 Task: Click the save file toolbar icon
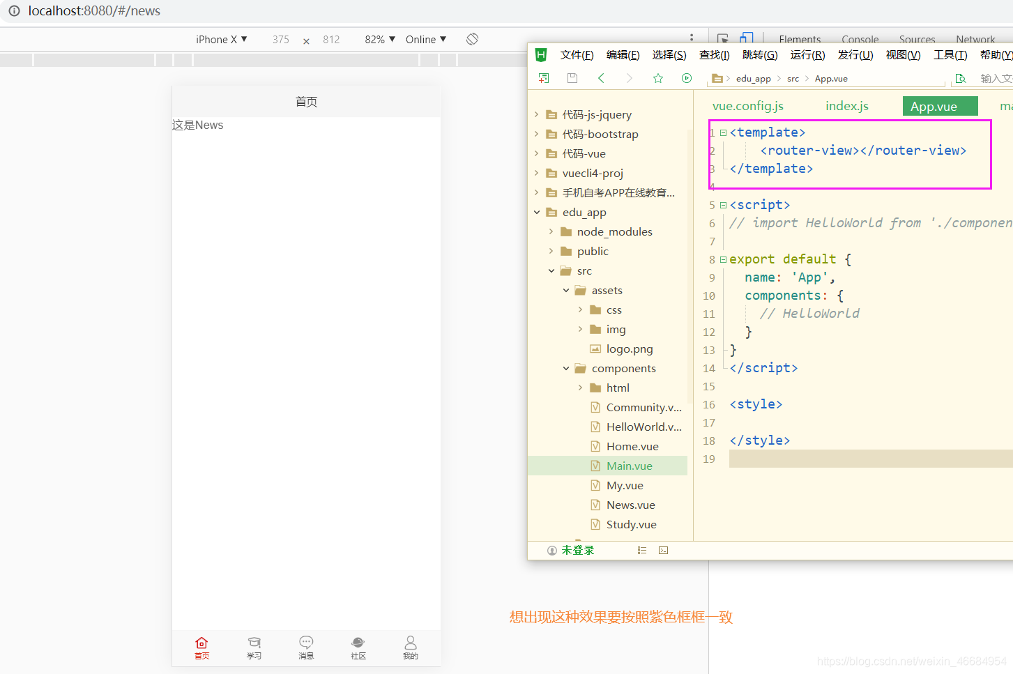572,78
